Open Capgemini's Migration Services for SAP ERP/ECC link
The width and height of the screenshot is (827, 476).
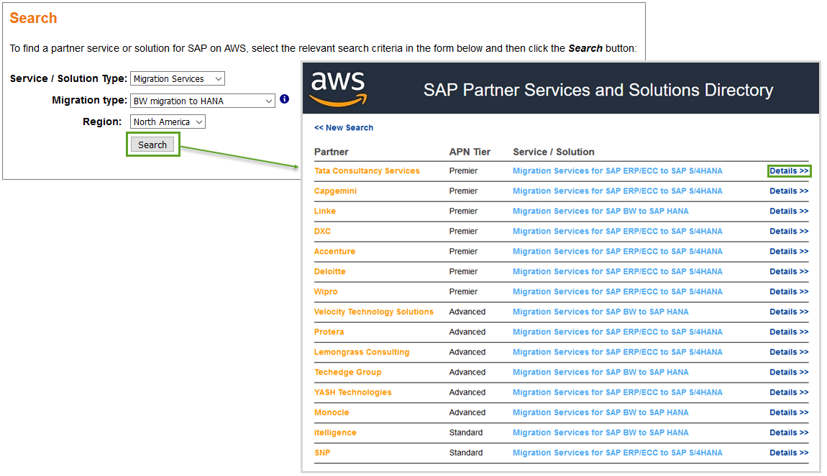point(618,191)
